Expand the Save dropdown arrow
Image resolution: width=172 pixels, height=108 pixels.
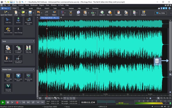pos(33,13)
